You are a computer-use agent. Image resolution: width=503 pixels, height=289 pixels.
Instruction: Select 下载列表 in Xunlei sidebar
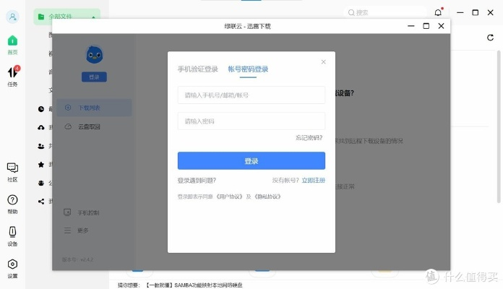point(94,108)
